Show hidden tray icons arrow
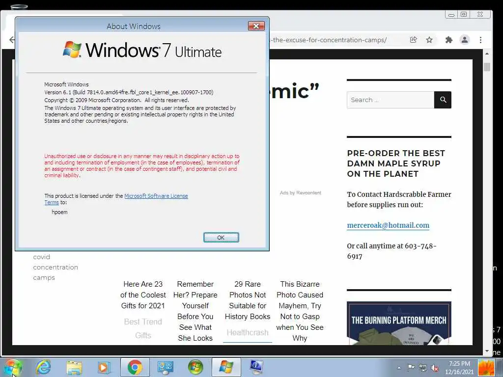 (x=399, y=368)
